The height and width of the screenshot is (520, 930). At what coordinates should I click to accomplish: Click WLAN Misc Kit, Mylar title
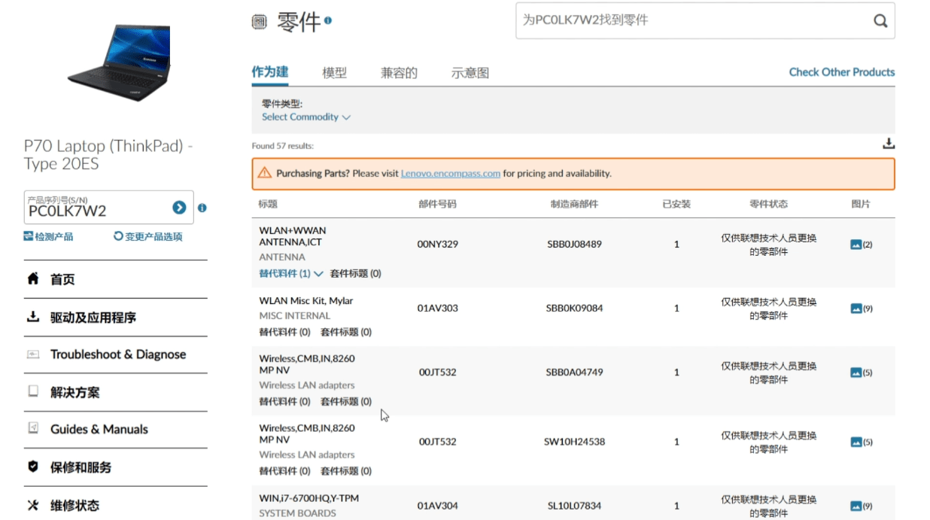coord(306,301)
